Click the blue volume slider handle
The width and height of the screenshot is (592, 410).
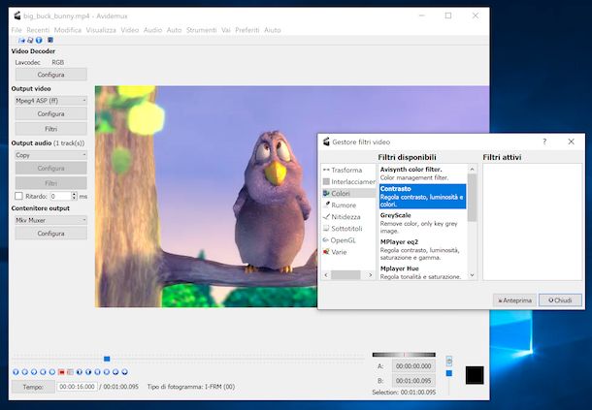coord(449,373)
